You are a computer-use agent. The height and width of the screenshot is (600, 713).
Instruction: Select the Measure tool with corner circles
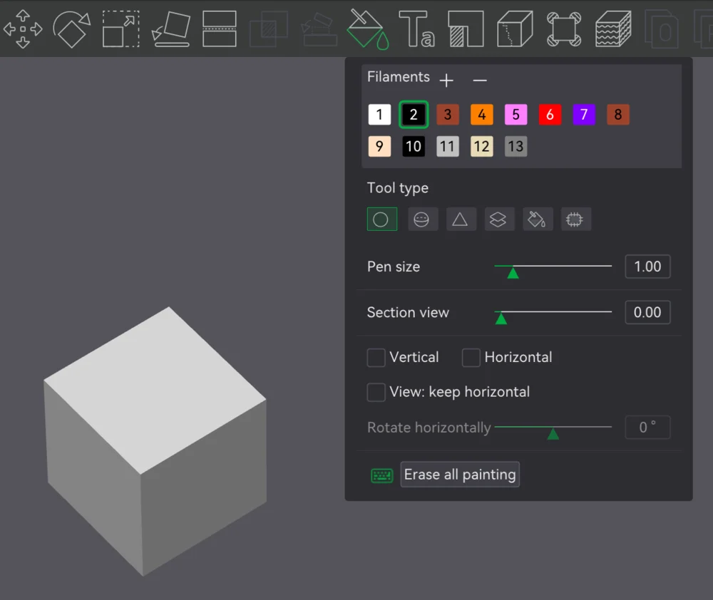(x=564, y=29)
